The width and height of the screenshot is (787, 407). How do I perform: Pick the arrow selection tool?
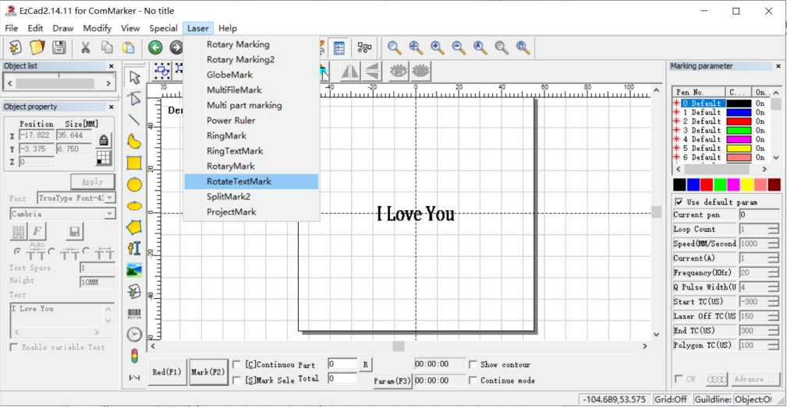(x=134, y=77)
